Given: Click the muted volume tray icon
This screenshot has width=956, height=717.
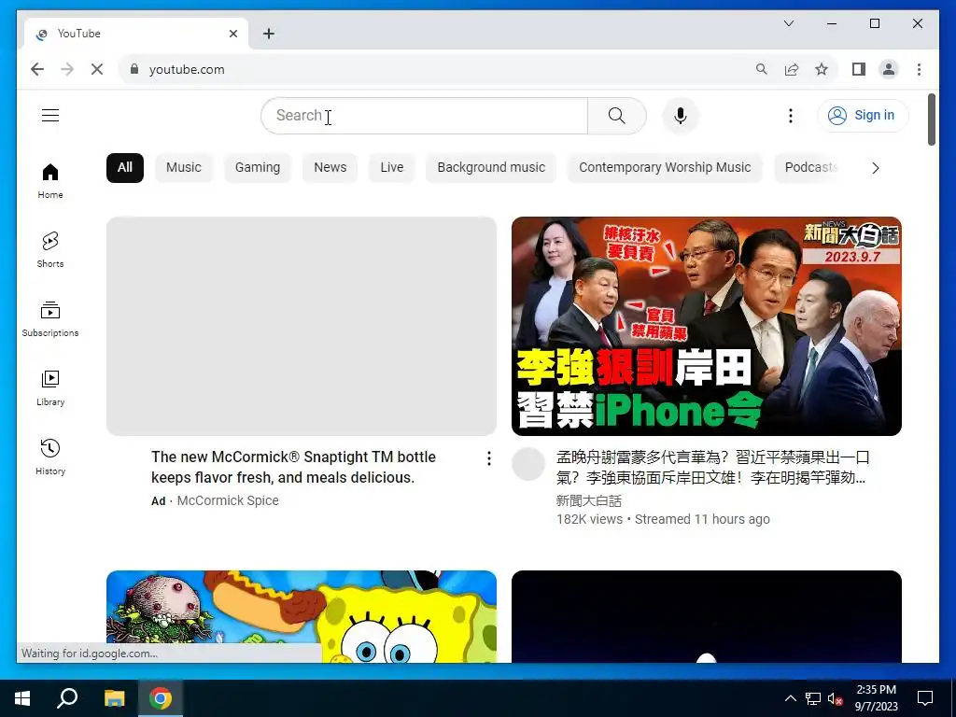Looking at the screenshot, I should pos(835,698).
